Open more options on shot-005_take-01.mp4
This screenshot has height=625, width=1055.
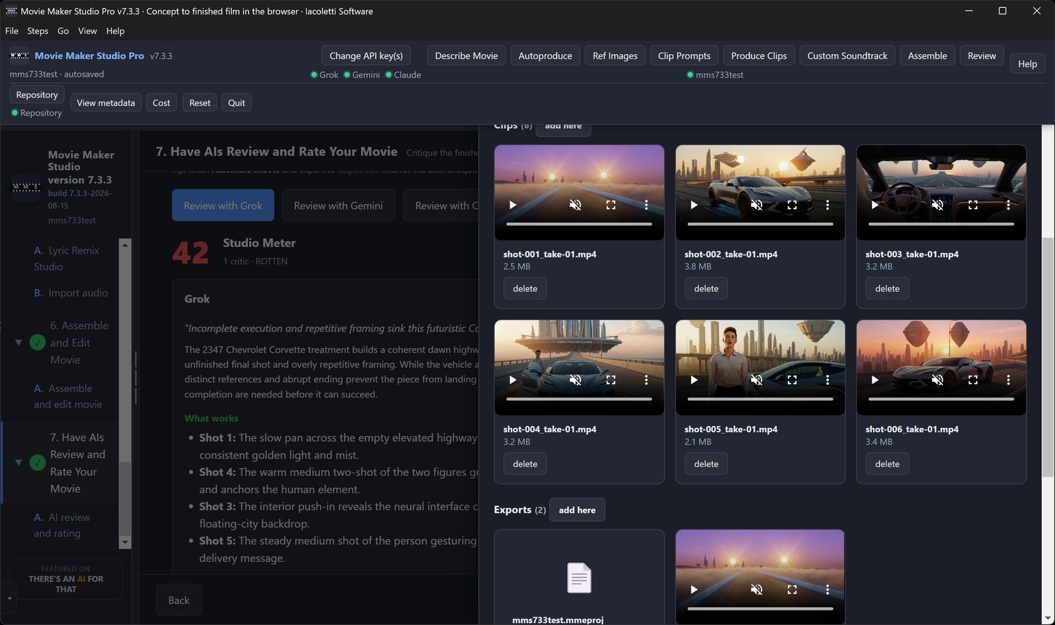click(828, 380)
